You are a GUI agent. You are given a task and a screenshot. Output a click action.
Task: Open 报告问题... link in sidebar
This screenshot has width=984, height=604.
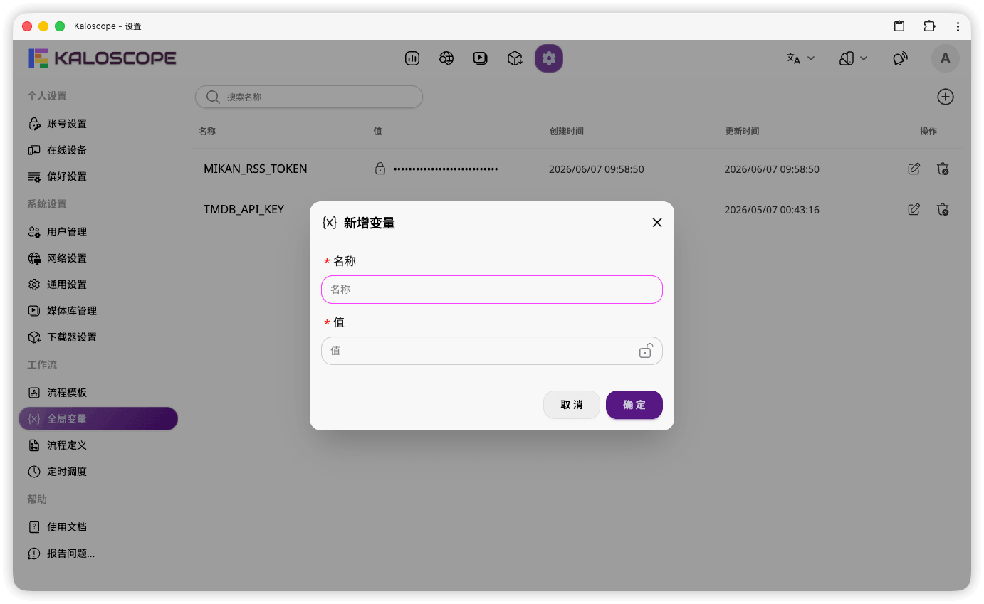(x=98, y=553)
